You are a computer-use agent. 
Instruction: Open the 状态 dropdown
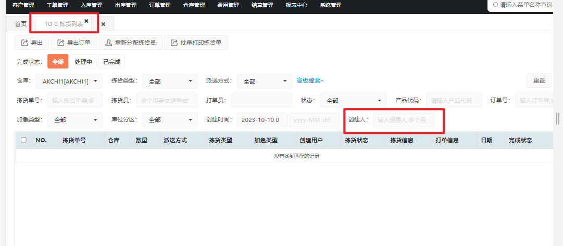point(353,101)
